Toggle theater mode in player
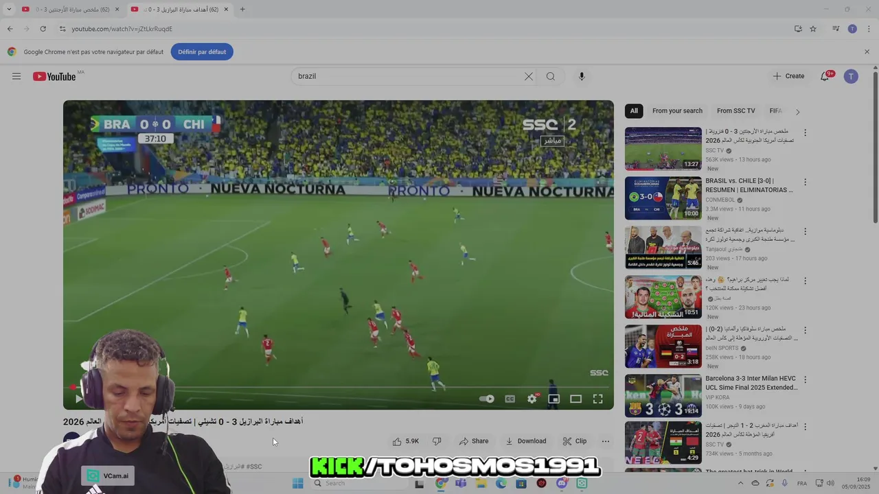The width and height of the screenshot is (879, 494). tap(576, 399)
